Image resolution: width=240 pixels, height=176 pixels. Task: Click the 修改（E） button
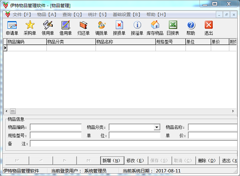136,160
